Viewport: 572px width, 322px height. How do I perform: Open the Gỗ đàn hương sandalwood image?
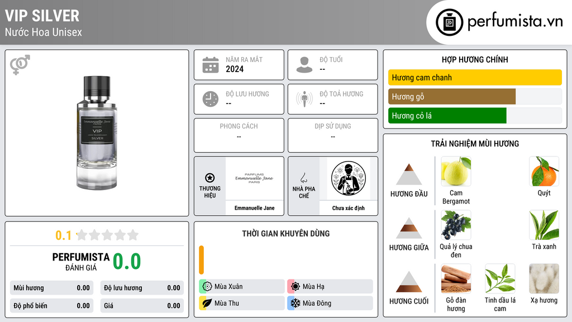[x=456, y=278]
